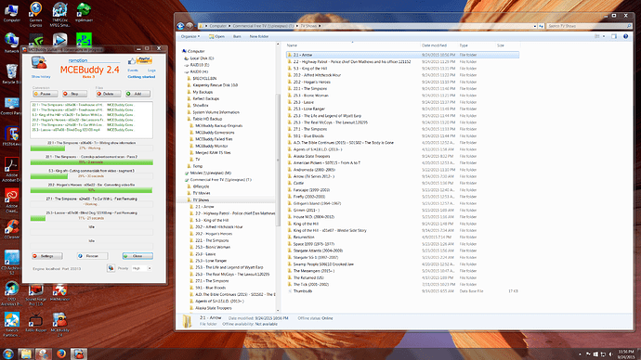
Task: Open Garmin Express desktop icon
Action: (35, 14)
